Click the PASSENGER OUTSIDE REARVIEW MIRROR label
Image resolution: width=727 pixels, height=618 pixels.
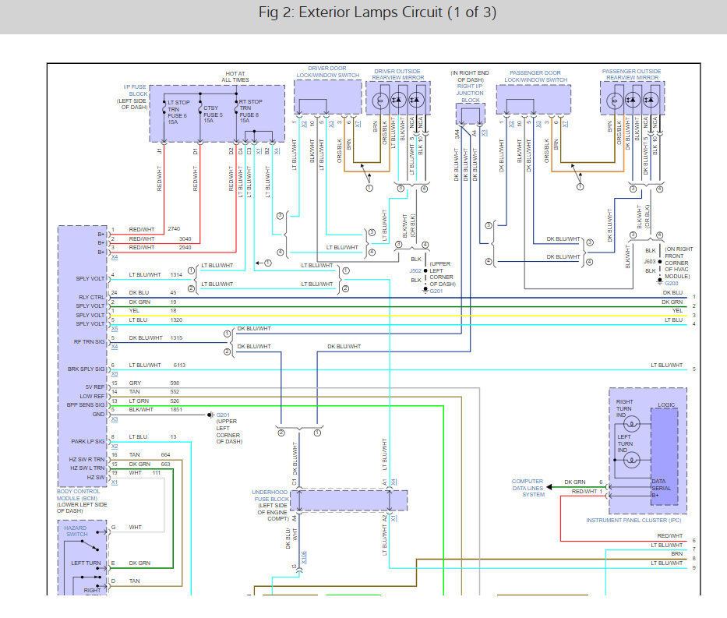pos(631,75)
